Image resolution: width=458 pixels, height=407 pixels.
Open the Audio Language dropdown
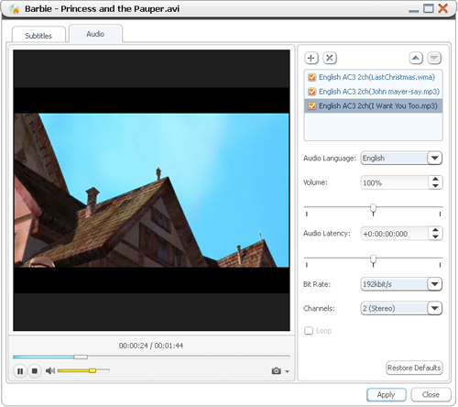tap(435, 158)
